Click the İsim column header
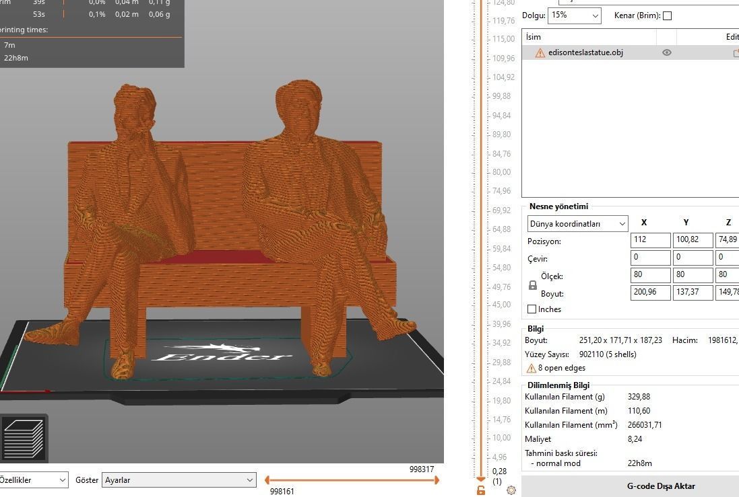The image size is (739, 497). click(589, 37)
